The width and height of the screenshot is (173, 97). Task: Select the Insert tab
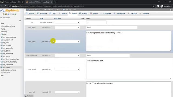point(73,13)
